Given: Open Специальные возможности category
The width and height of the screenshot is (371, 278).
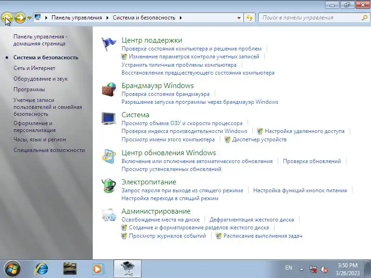Looking at the screenshot, I should [x=49, y=150].
